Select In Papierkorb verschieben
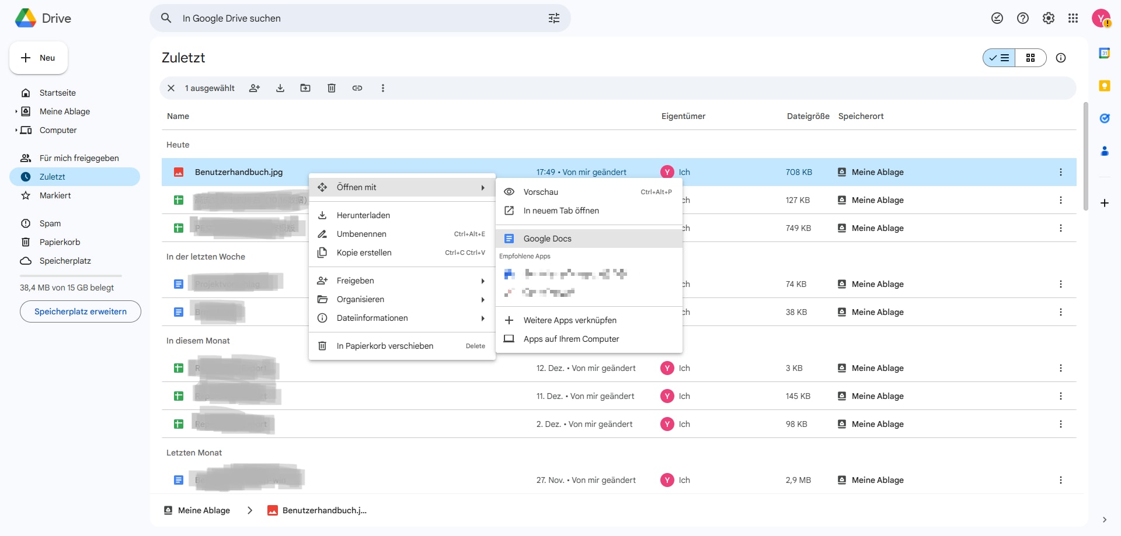 coord(402,346)
